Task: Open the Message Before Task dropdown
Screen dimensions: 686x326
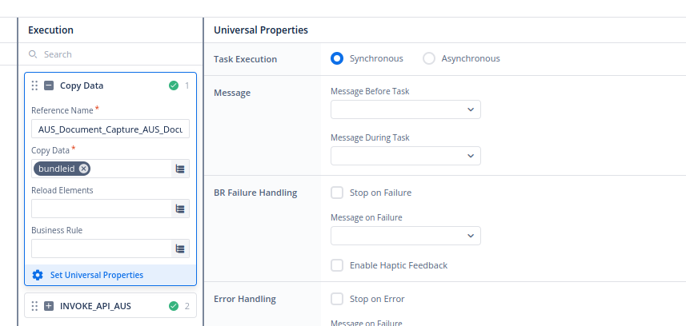Action: pos(406,109)
